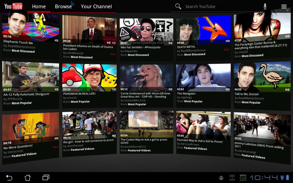
Task: Click the title text 'Elephants Touch Me'
Action: point(18,42)
